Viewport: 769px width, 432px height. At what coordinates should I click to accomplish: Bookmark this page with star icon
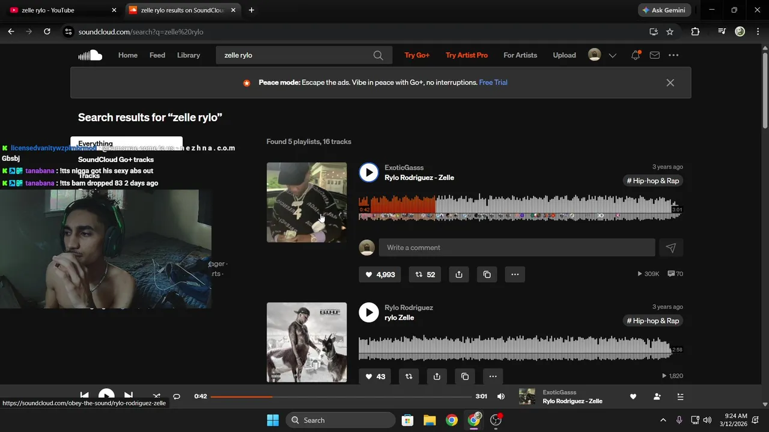click(x=670, y=32)
